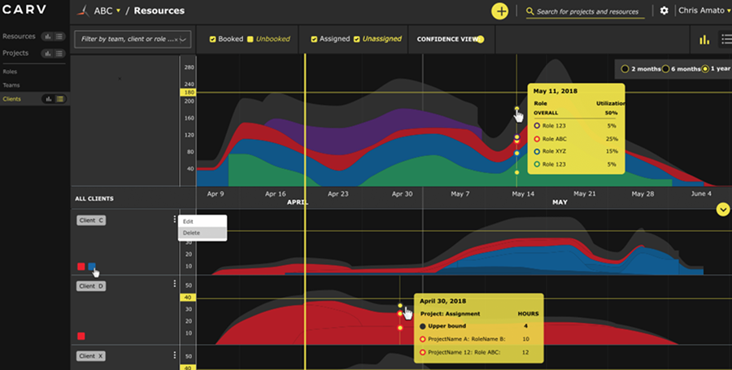The height and width of the screenshot is (370, 732).
Task: Turn off the Confidence View toggle
Action: coord(480,39)
